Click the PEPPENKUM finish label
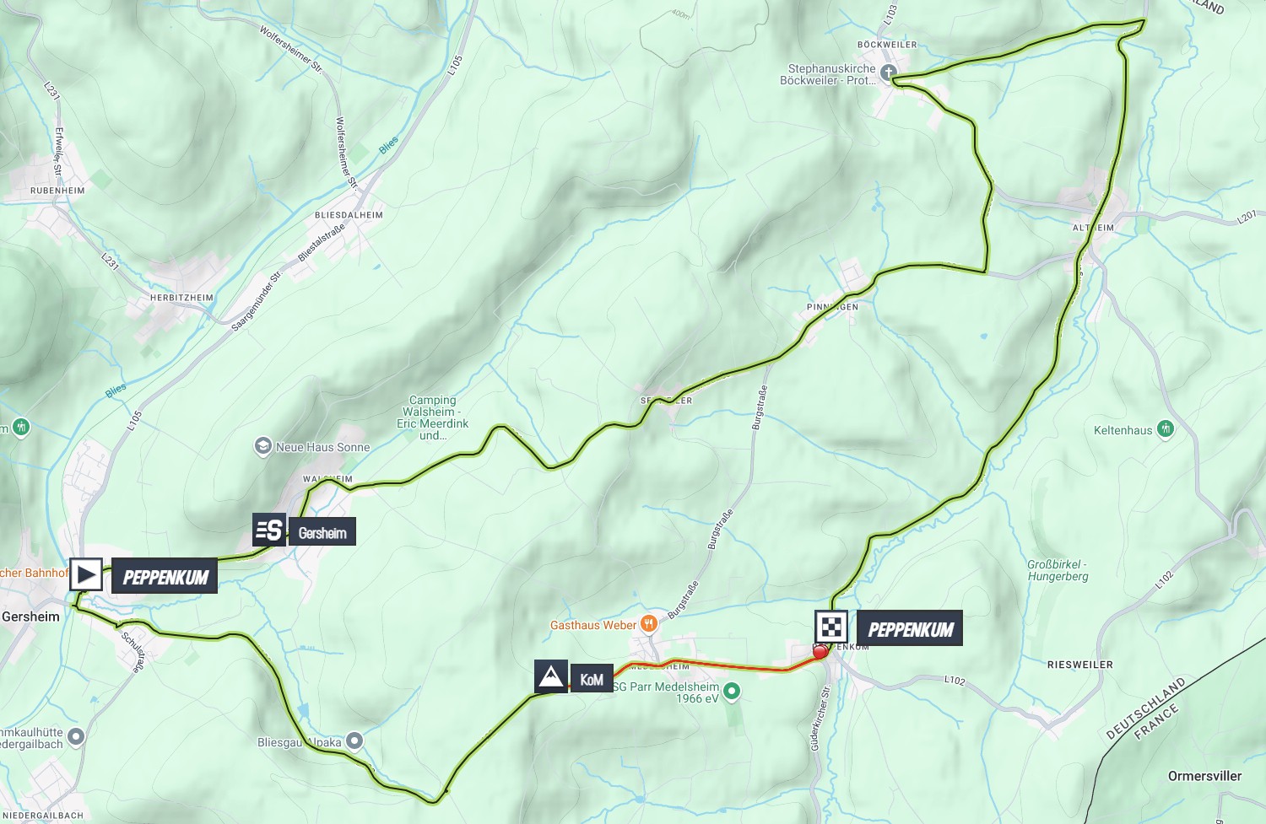The width and height of the screenshot is (1266, 824). coord(911,629)
